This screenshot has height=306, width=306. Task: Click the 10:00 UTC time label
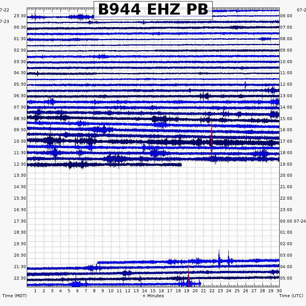click(286, 62)
